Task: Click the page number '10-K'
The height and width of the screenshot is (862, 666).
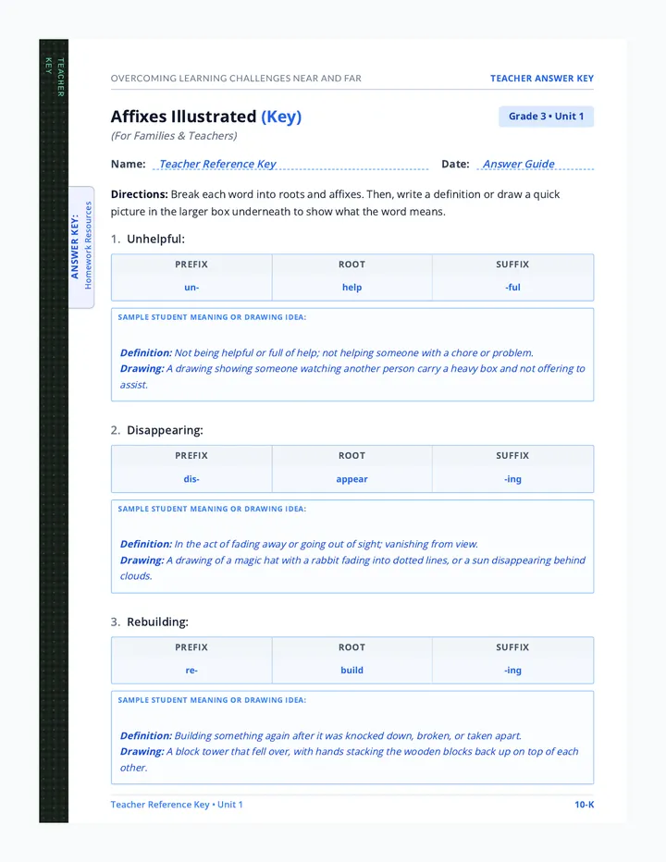Action: pyautogui.click(x=584, y=805)
